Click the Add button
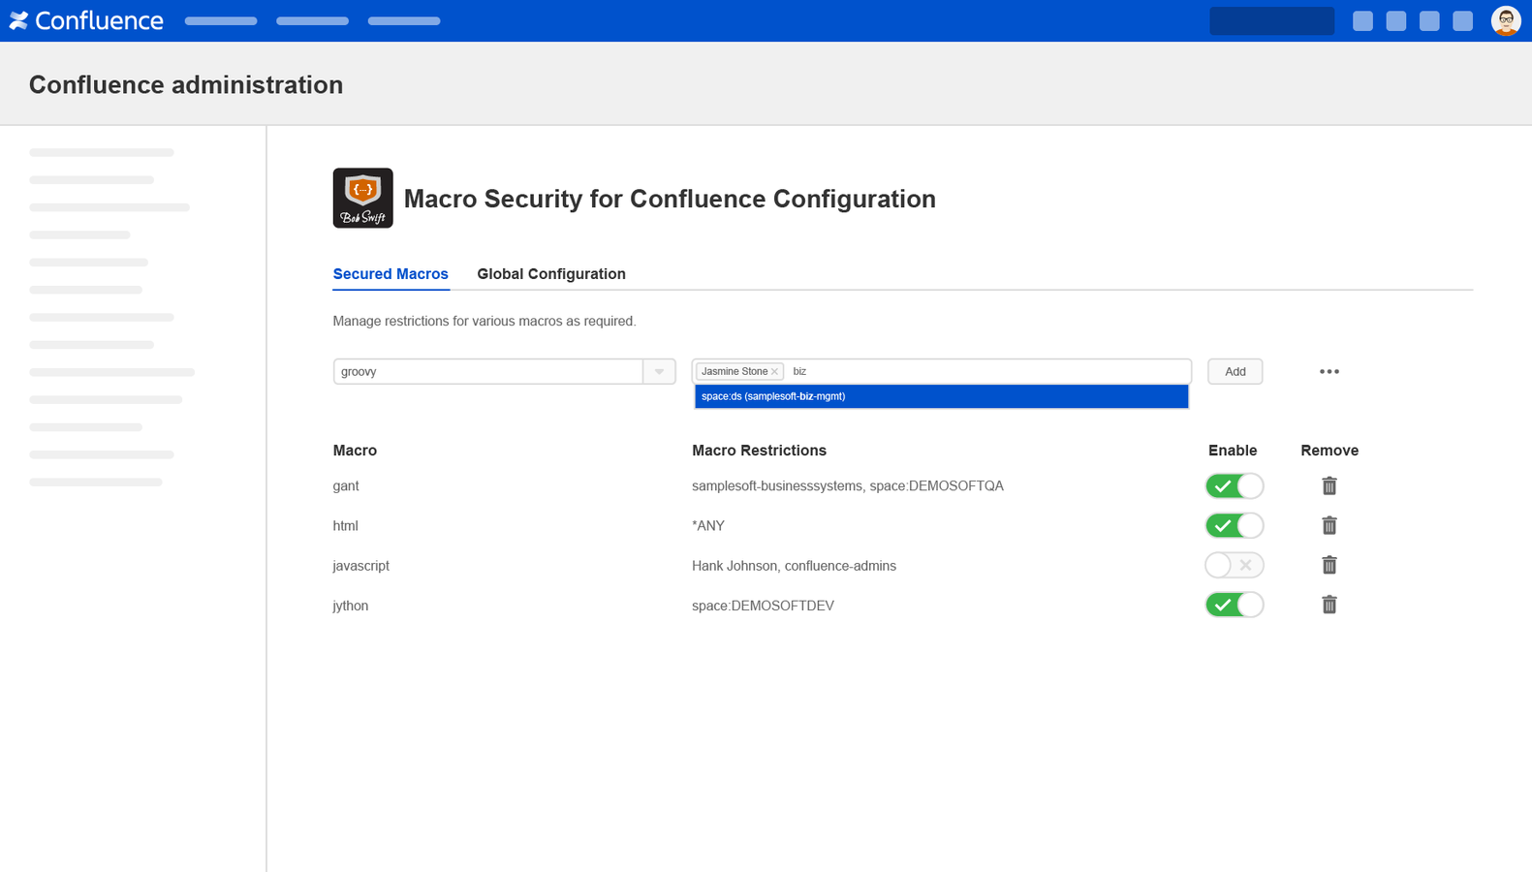This screenshot has width=1532, height=872. [x=1235, y=371]
